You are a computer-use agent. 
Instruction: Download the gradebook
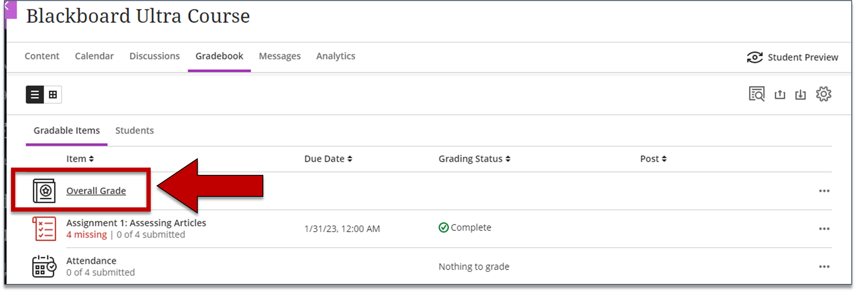[x=801, y=94]
